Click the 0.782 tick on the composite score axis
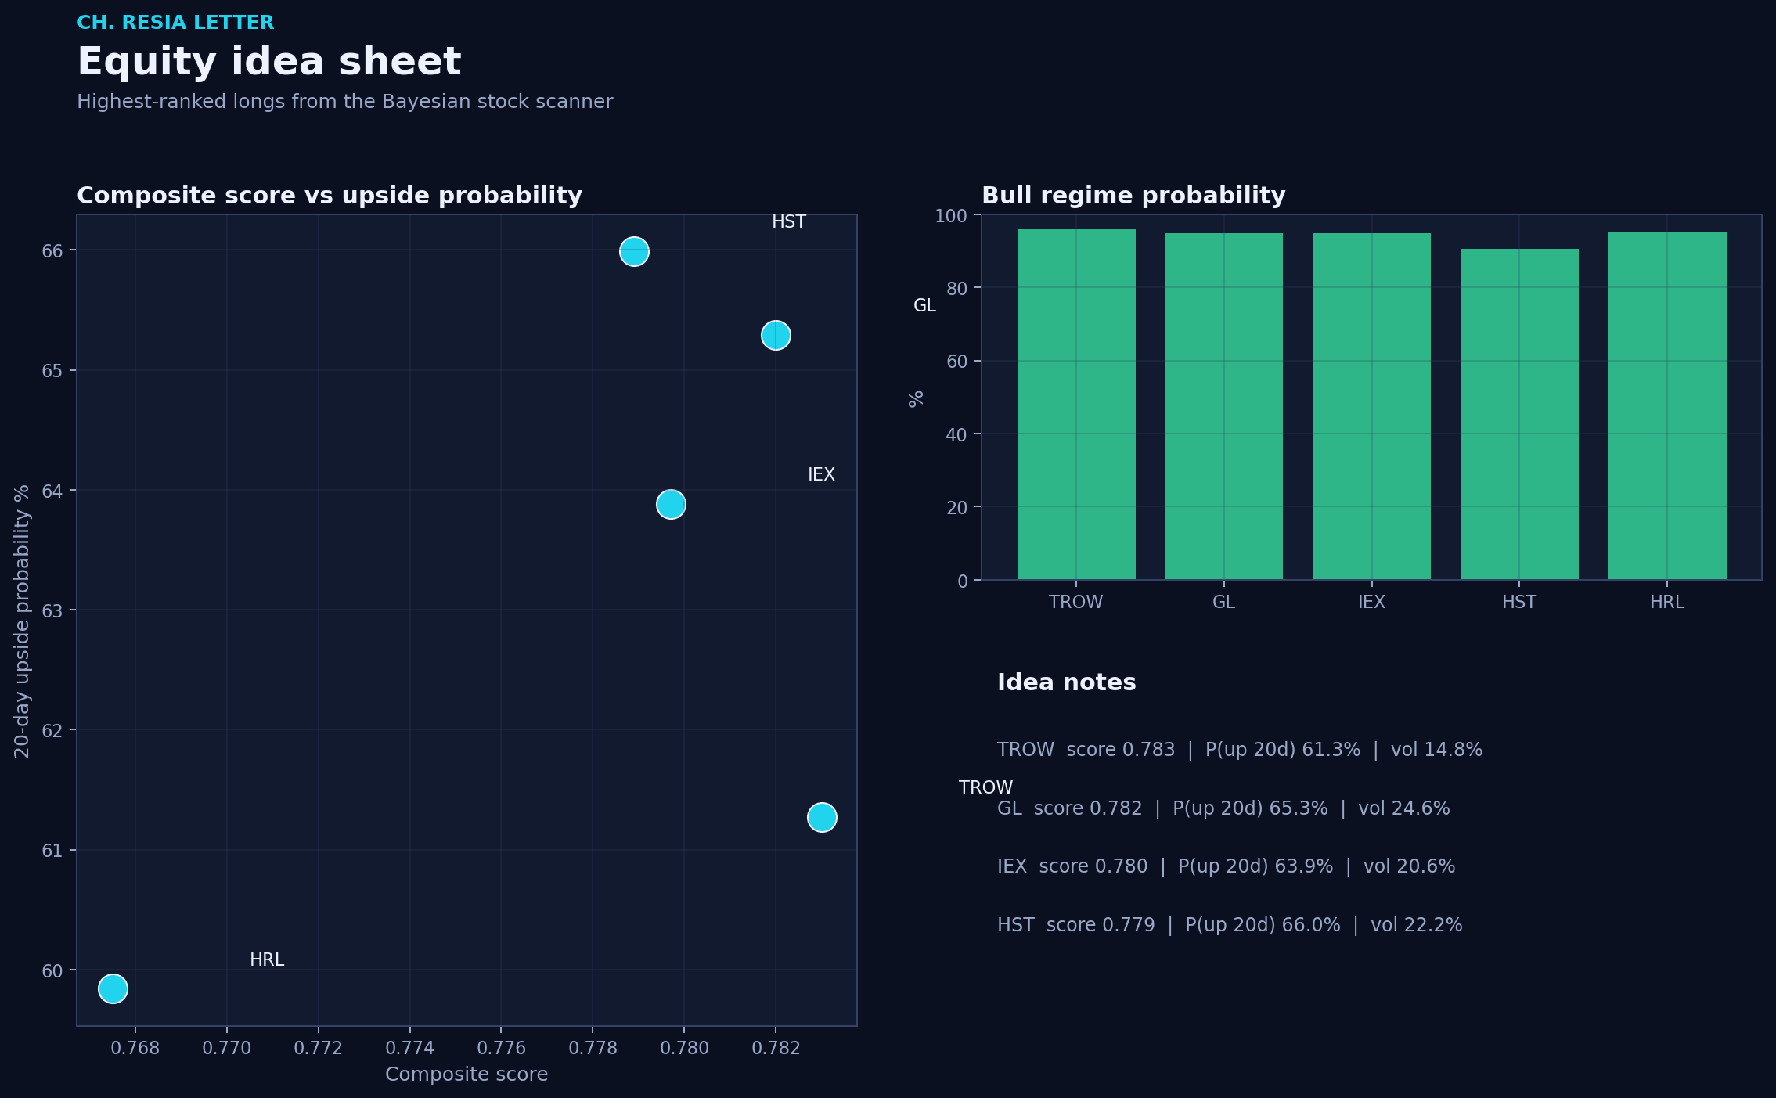1776x1098 pixels. coord(776,1049)
